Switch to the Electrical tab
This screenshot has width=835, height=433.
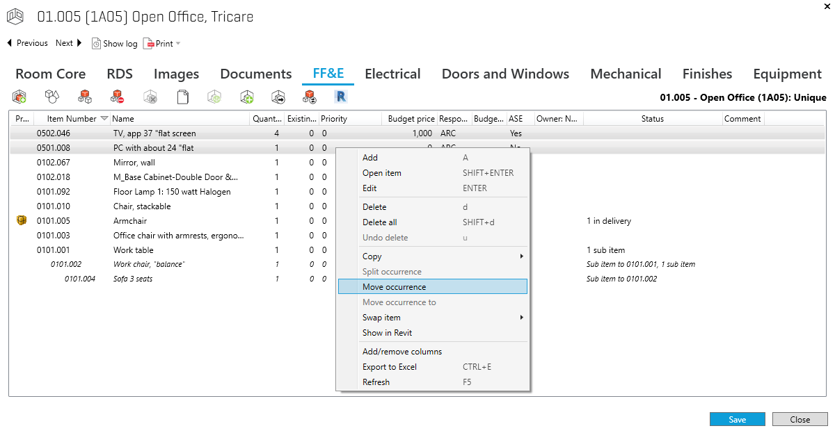click(x=392, y=74)
